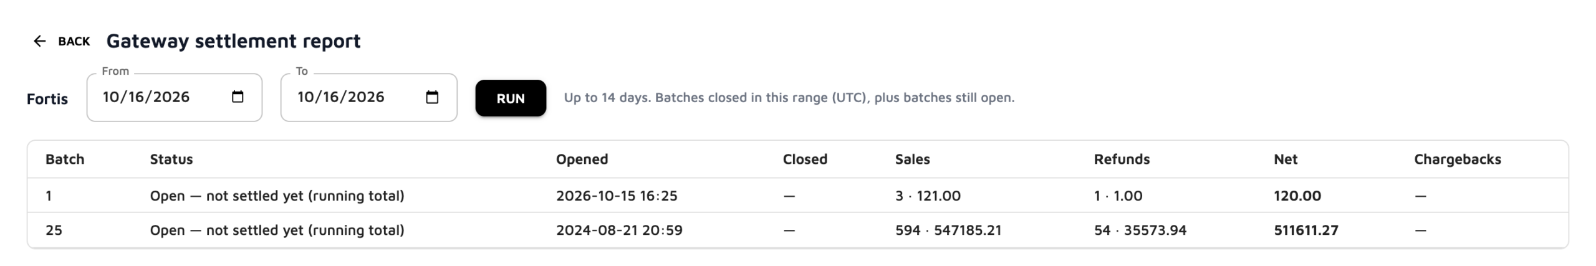This screenshot has height=266, width=1596.
Task: Select the Opened column header
Action: 582,159
